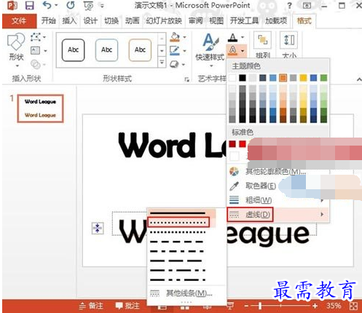
Task: Click Shape Outline pencil icon
Action: (x=175, y=51)
